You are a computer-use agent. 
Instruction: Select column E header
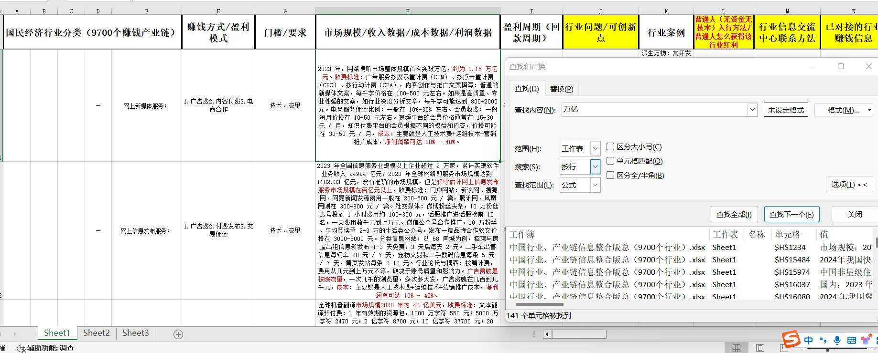(147, 11)
